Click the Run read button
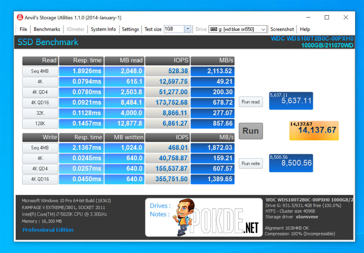The width and height of the screenshot is (364, 253). [251, 102]
